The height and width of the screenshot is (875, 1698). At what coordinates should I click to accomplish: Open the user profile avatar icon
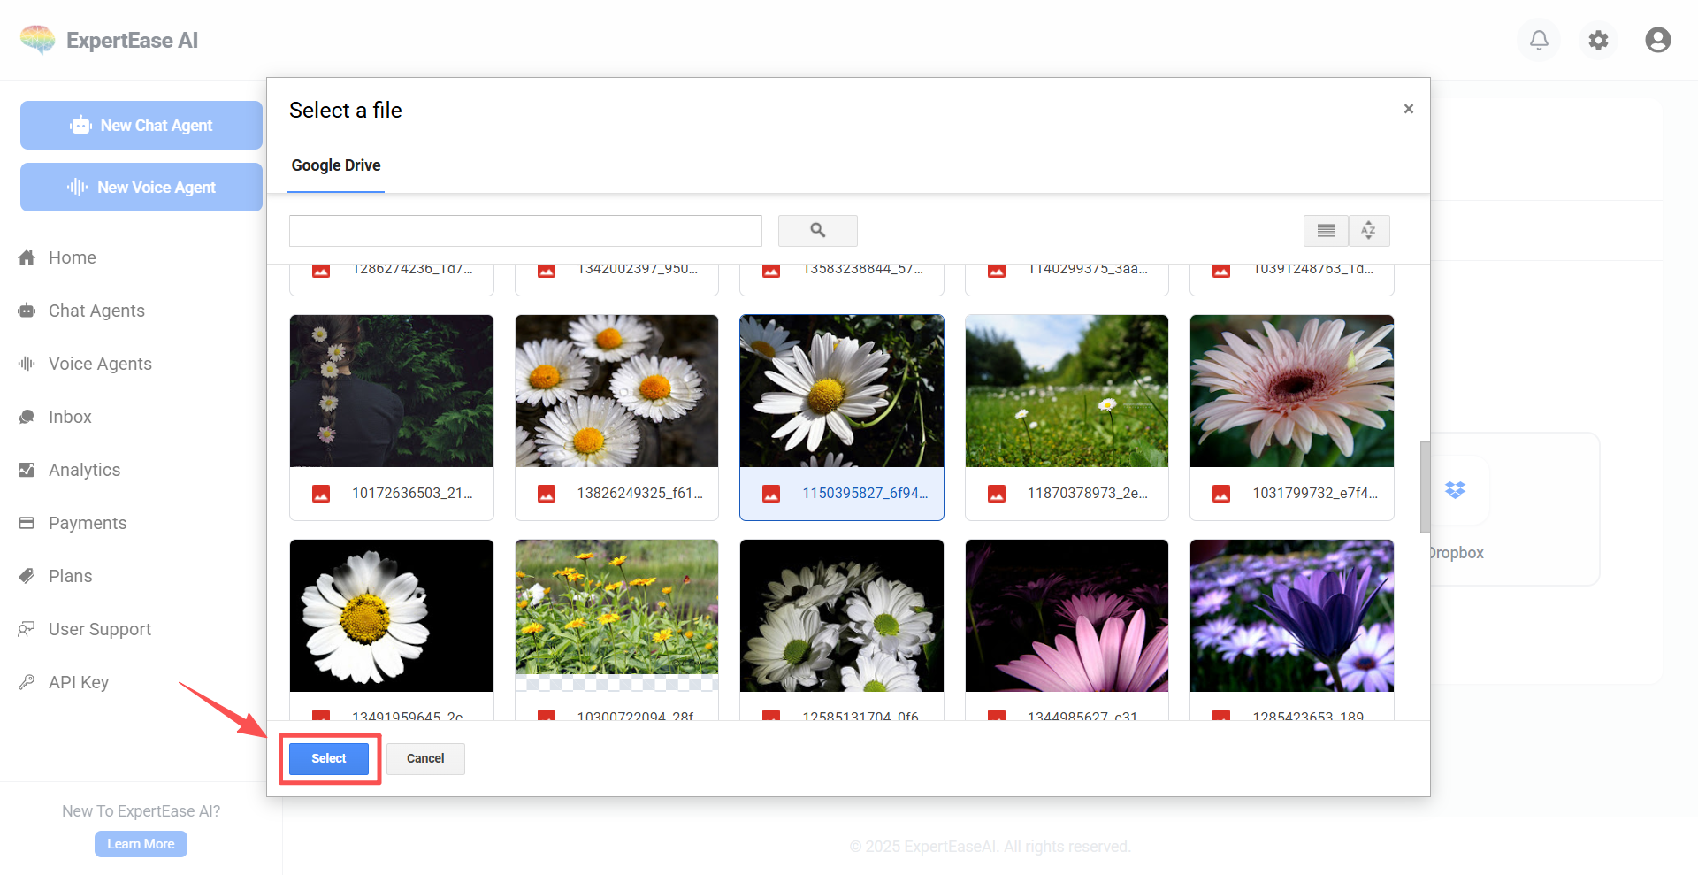tap(1657, 40)
